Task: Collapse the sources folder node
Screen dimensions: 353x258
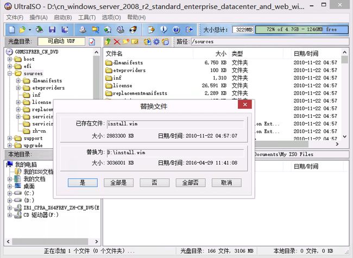Action: pos(10,74)
